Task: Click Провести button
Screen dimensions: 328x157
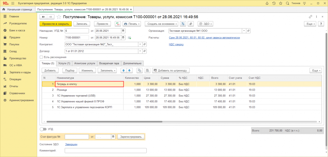Action: [102, 24]
